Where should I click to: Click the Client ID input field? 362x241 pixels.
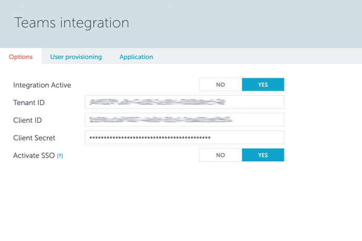(x=185, y=119)
